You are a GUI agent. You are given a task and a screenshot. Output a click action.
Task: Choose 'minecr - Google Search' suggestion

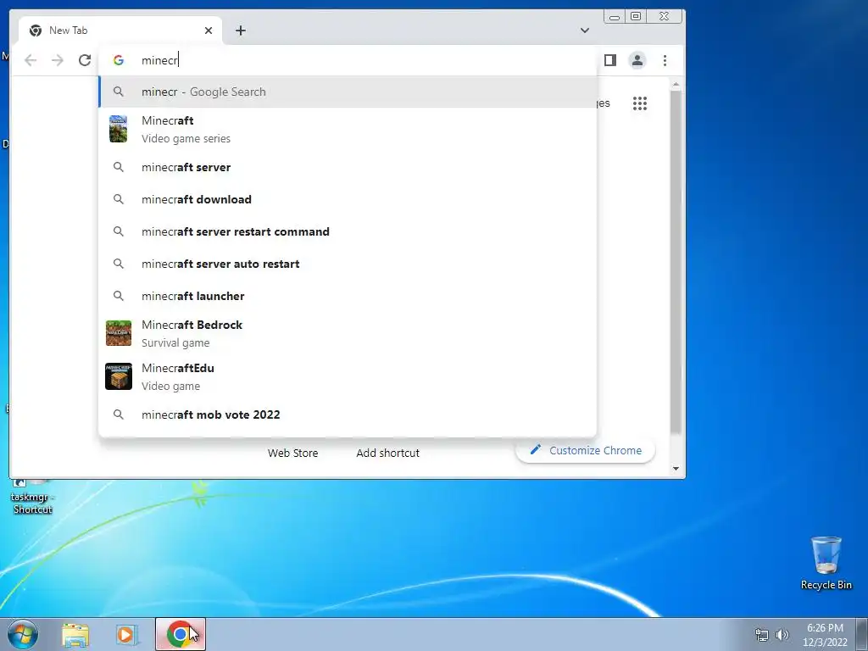[348, 92]
